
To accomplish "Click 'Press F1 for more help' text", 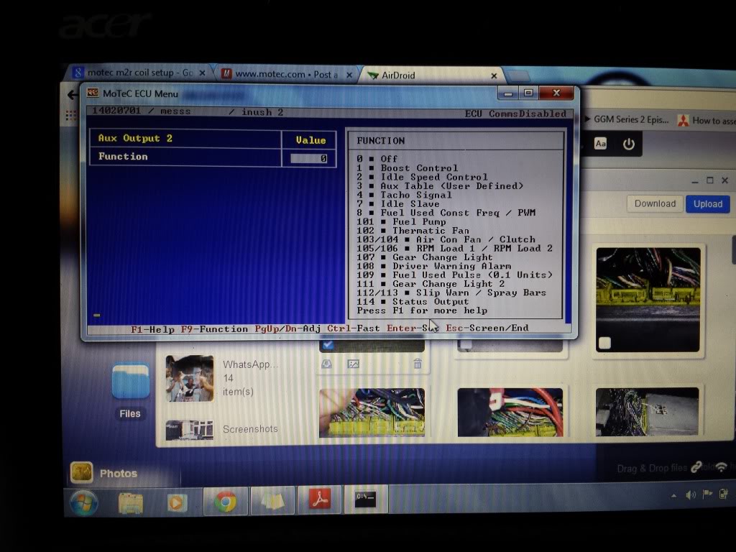I will [422, 310].
